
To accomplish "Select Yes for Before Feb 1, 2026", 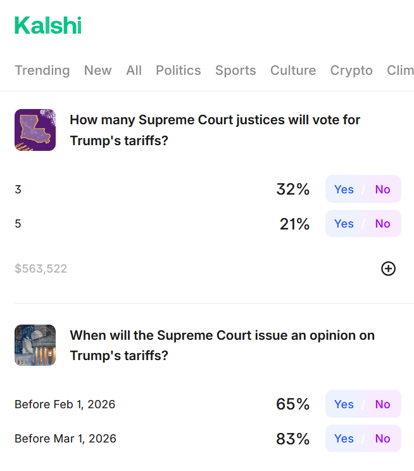I will (344, 404).
